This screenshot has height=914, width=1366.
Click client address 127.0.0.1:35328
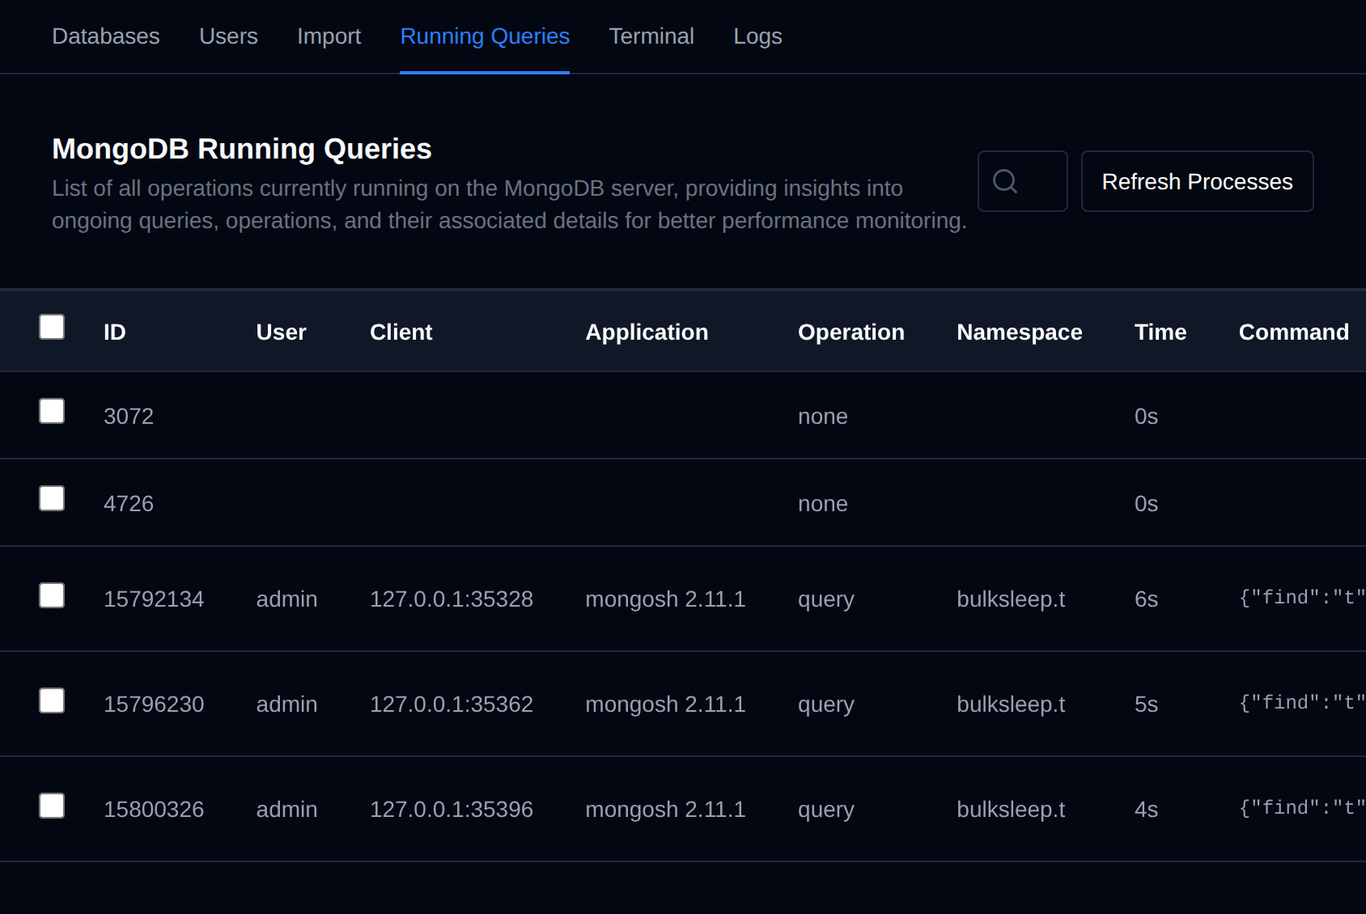click(x=452, y=599)
